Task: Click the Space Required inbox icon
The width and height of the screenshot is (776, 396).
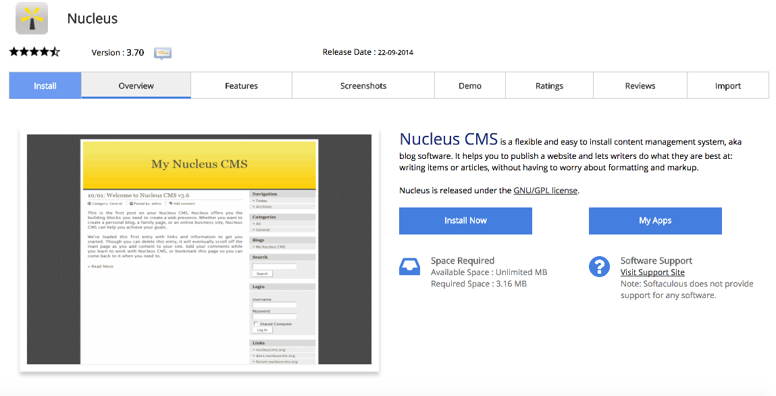Action: click(x=409, y=267)
